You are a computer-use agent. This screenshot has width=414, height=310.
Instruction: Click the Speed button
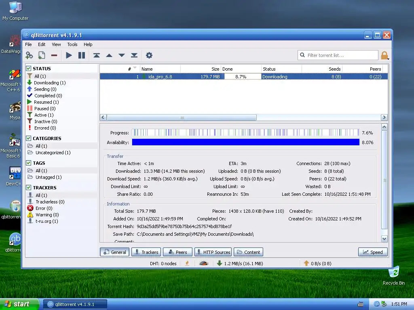coord(373,252)
